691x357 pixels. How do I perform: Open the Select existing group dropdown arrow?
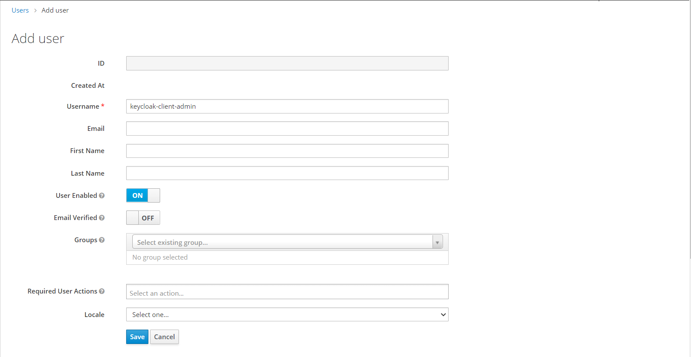point(437,242)
